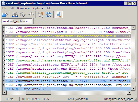
Task: Click vertical scrollbar up arrow
Action: click(133, 28)
